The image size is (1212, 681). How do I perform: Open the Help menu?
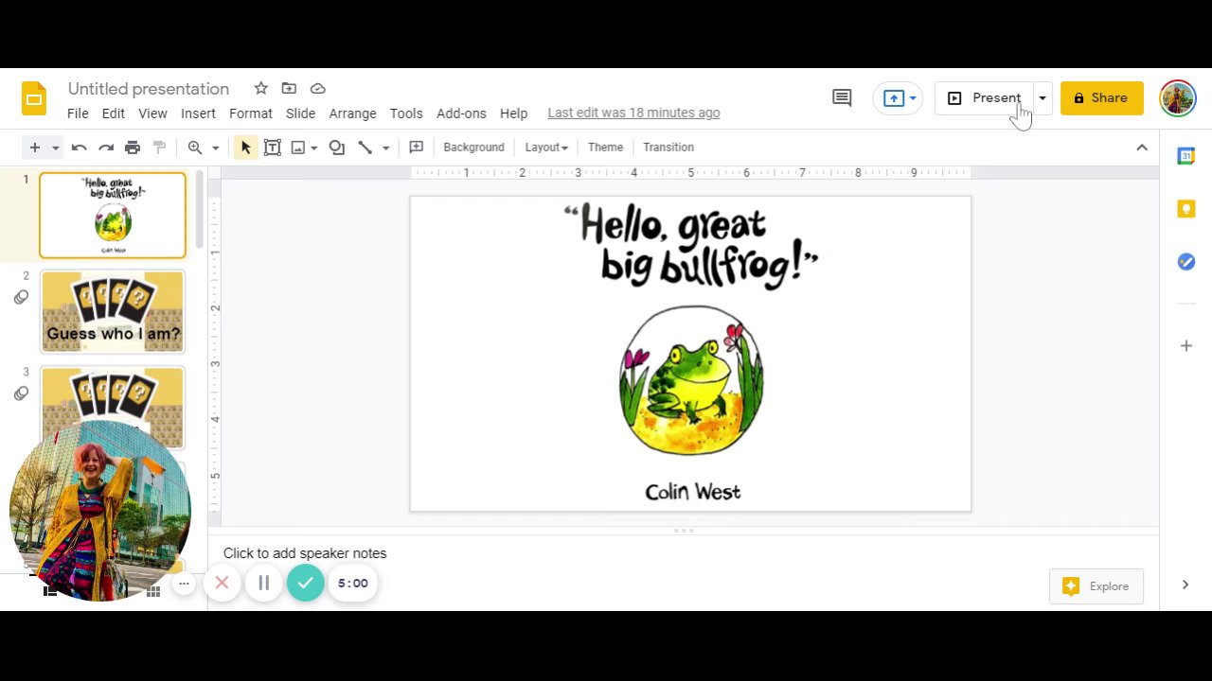tap(513, 113)
